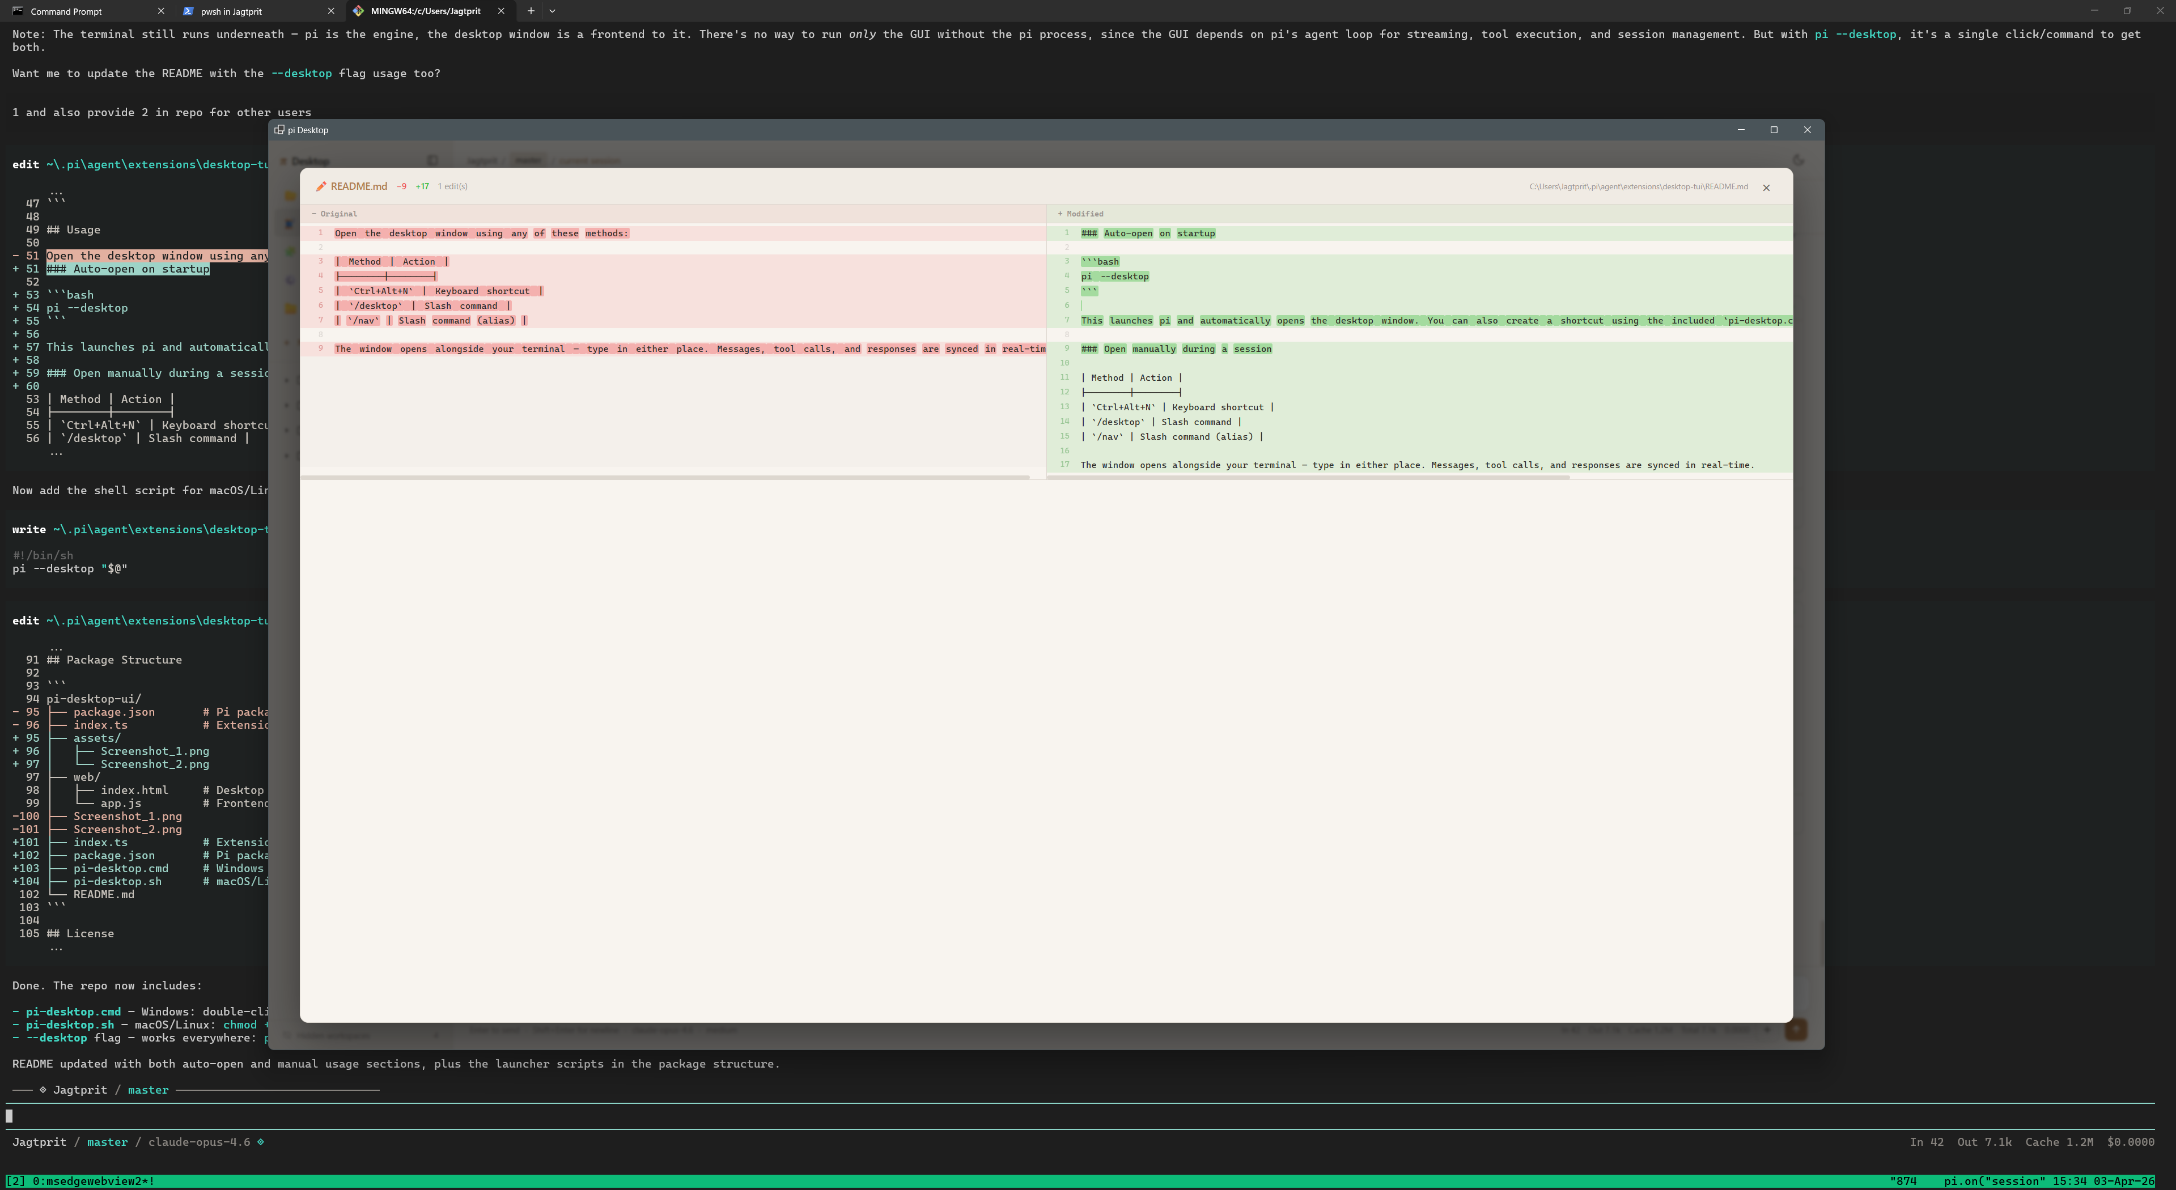This screenshot has height=1190, width=2176.
Task: Click 'pi-desktop.cmd' in the terminal summary
Action: tap(73, 1012)
